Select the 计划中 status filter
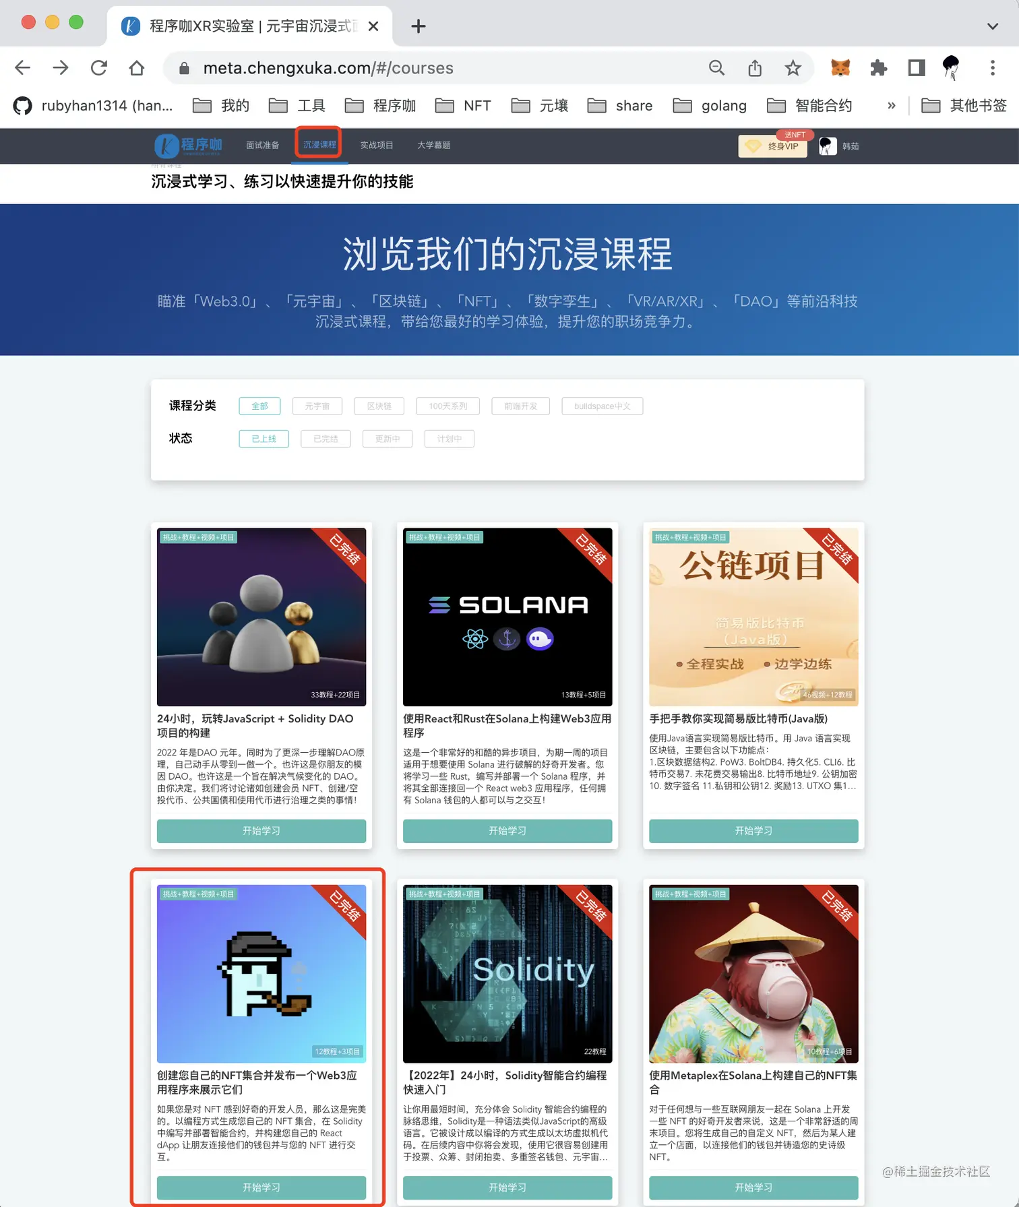Viewport: 1019px width, 1207px height. (x=449, y=439)
